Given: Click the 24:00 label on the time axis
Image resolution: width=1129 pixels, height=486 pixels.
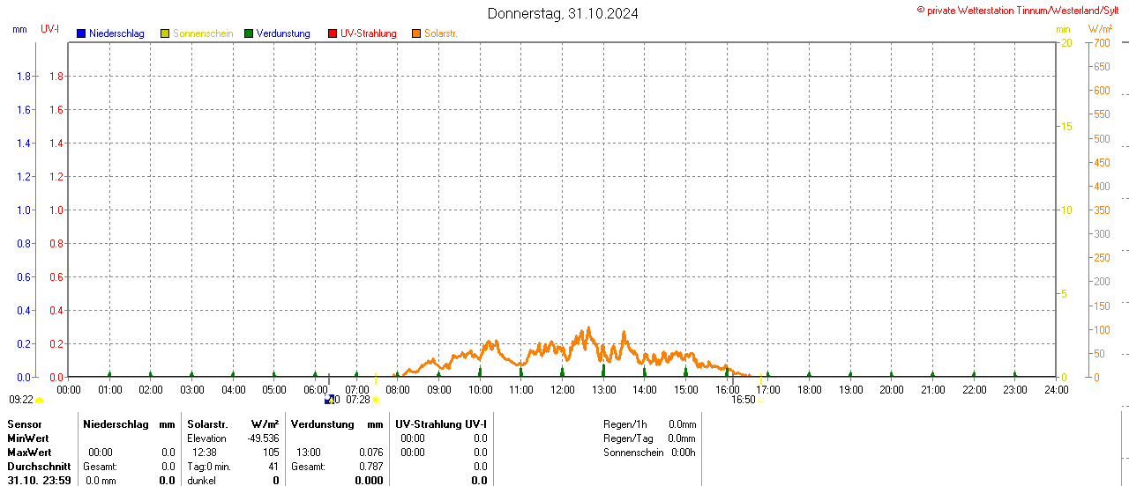Looking at the screenshot, I should [1056, 389].
